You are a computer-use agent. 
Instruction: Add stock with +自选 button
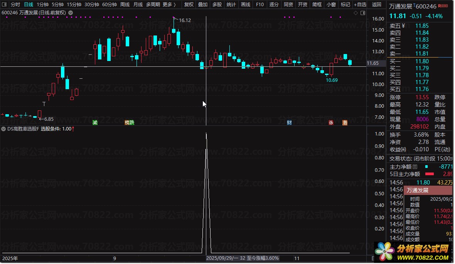pos(360,4)
